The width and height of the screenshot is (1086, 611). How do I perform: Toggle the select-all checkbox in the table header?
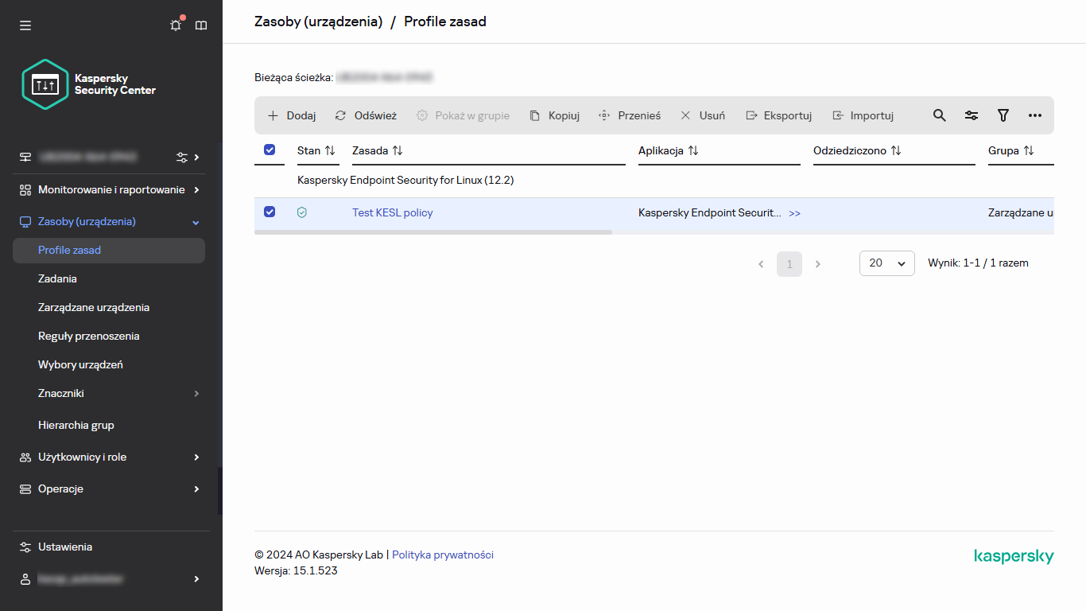coord(270,150)
